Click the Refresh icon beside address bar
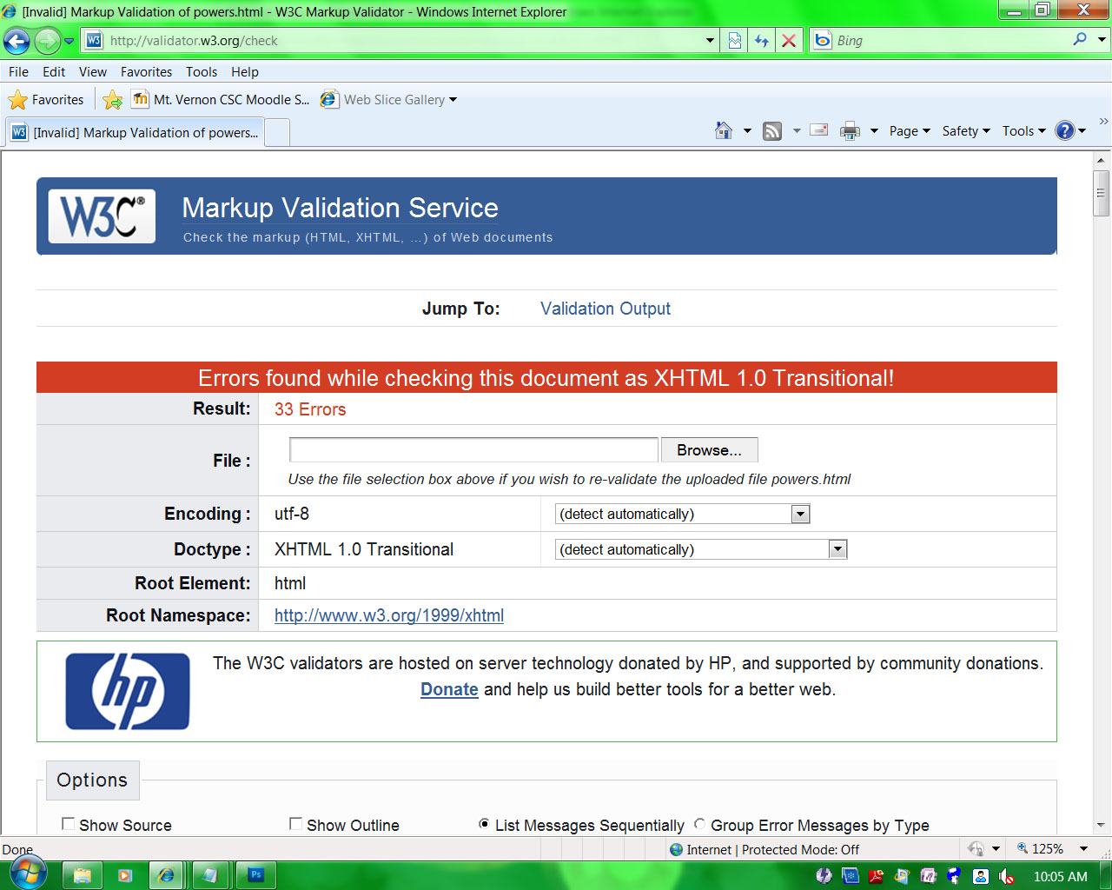Screen dimensions: 1112x890 762,41
